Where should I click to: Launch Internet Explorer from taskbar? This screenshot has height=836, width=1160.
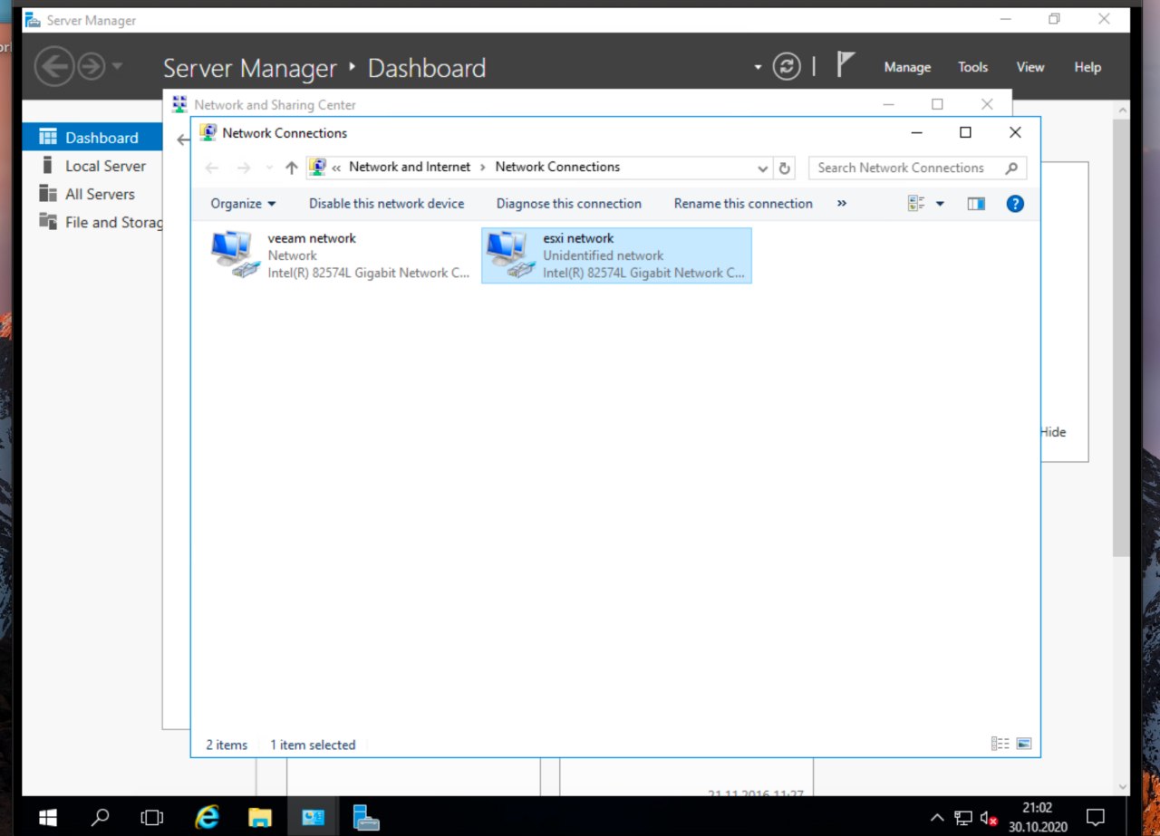pyautogui.click(x=208, y=818)
